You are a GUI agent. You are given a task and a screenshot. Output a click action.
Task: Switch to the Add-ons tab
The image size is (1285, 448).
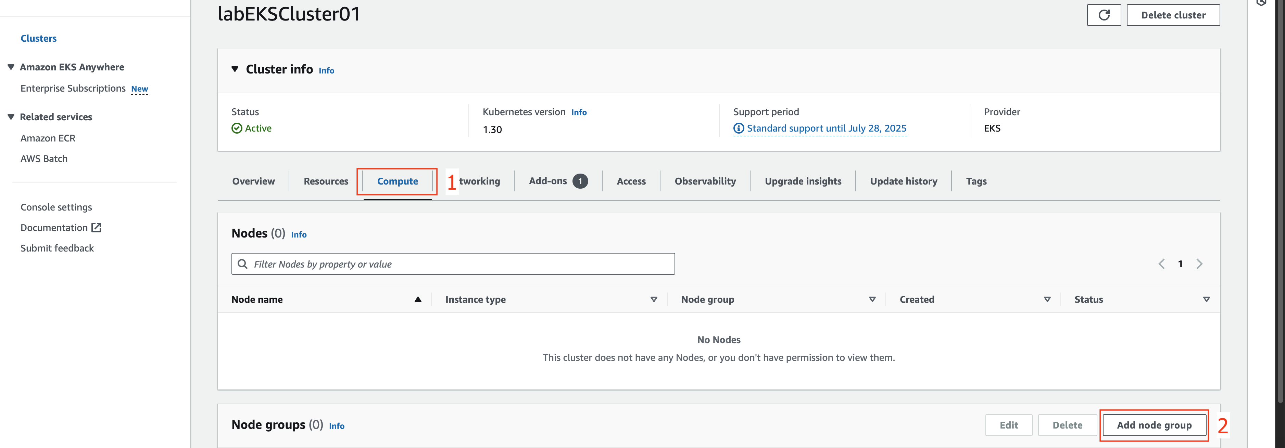point(548,181)
